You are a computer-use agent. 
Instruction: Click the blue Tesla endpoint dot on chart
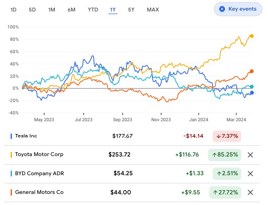coord(252,93)
